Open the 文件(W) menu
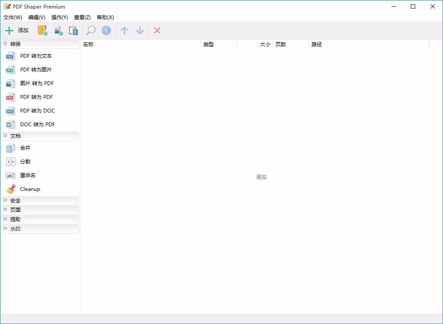 click(x=13, y=18)
